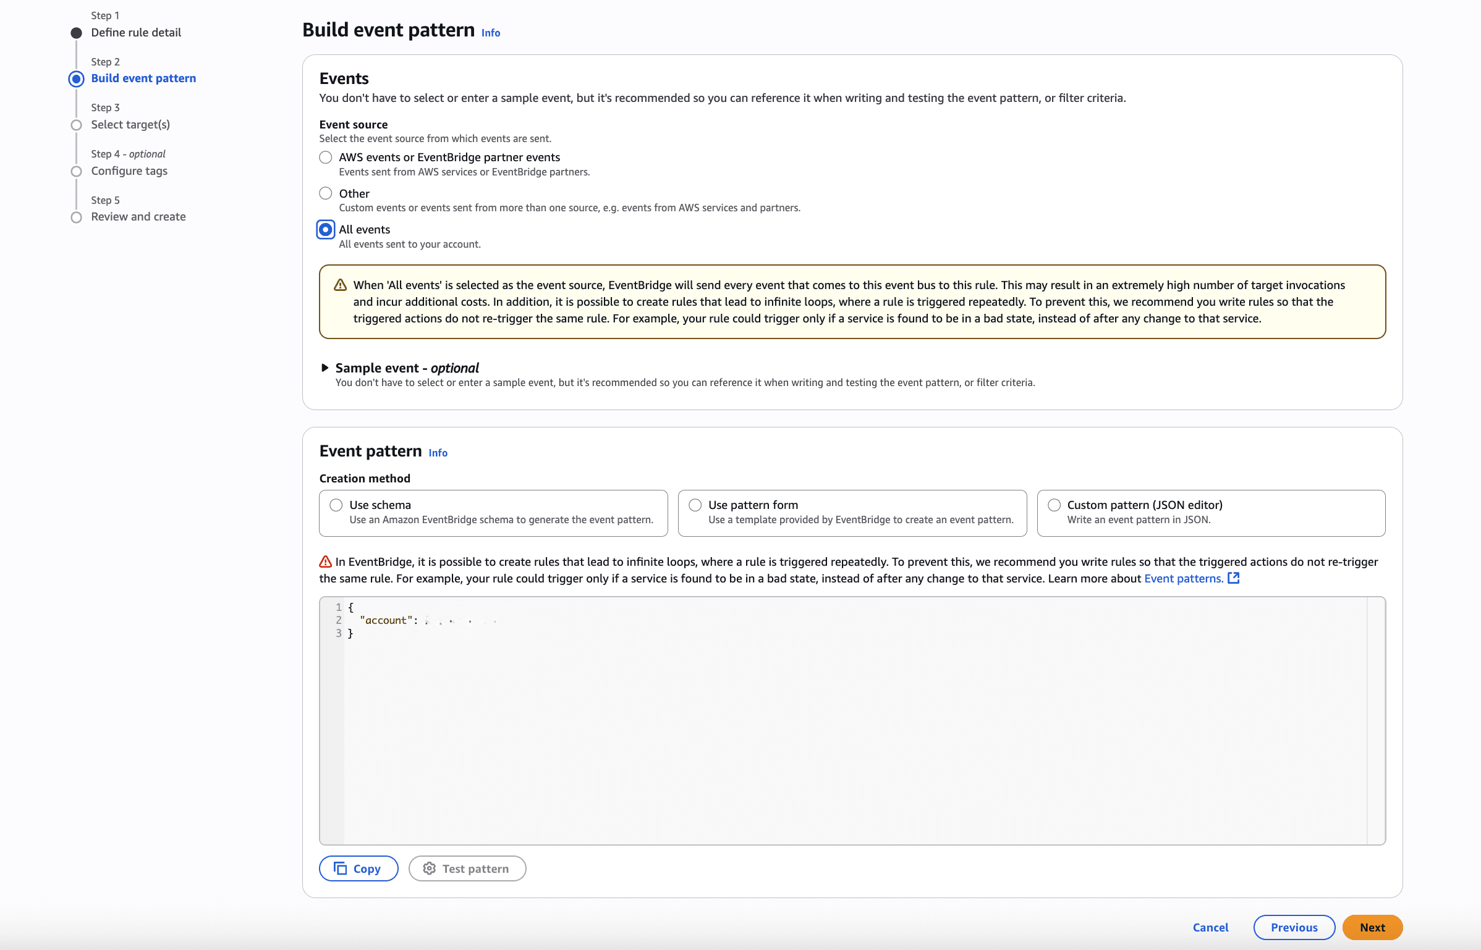Click the Previous button

tap(1294, 927)
